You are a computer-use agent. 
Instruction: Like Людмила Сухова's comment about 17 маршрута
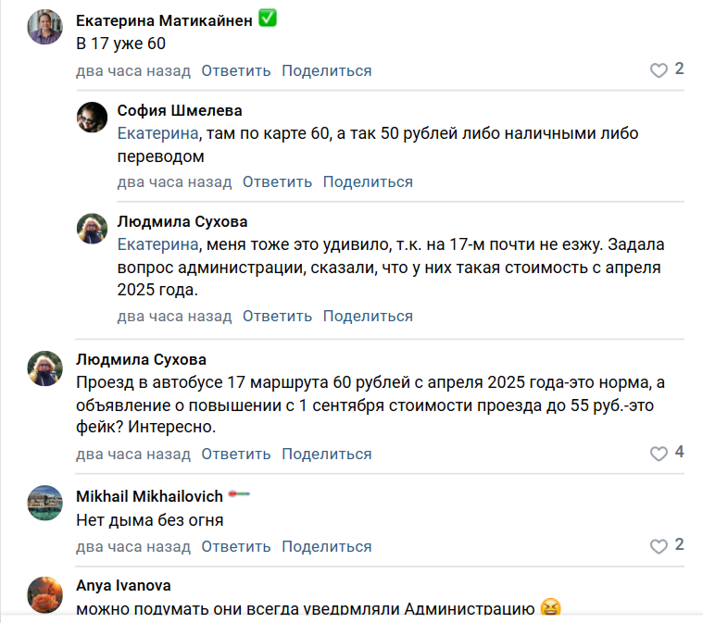[x=659, y=454]
